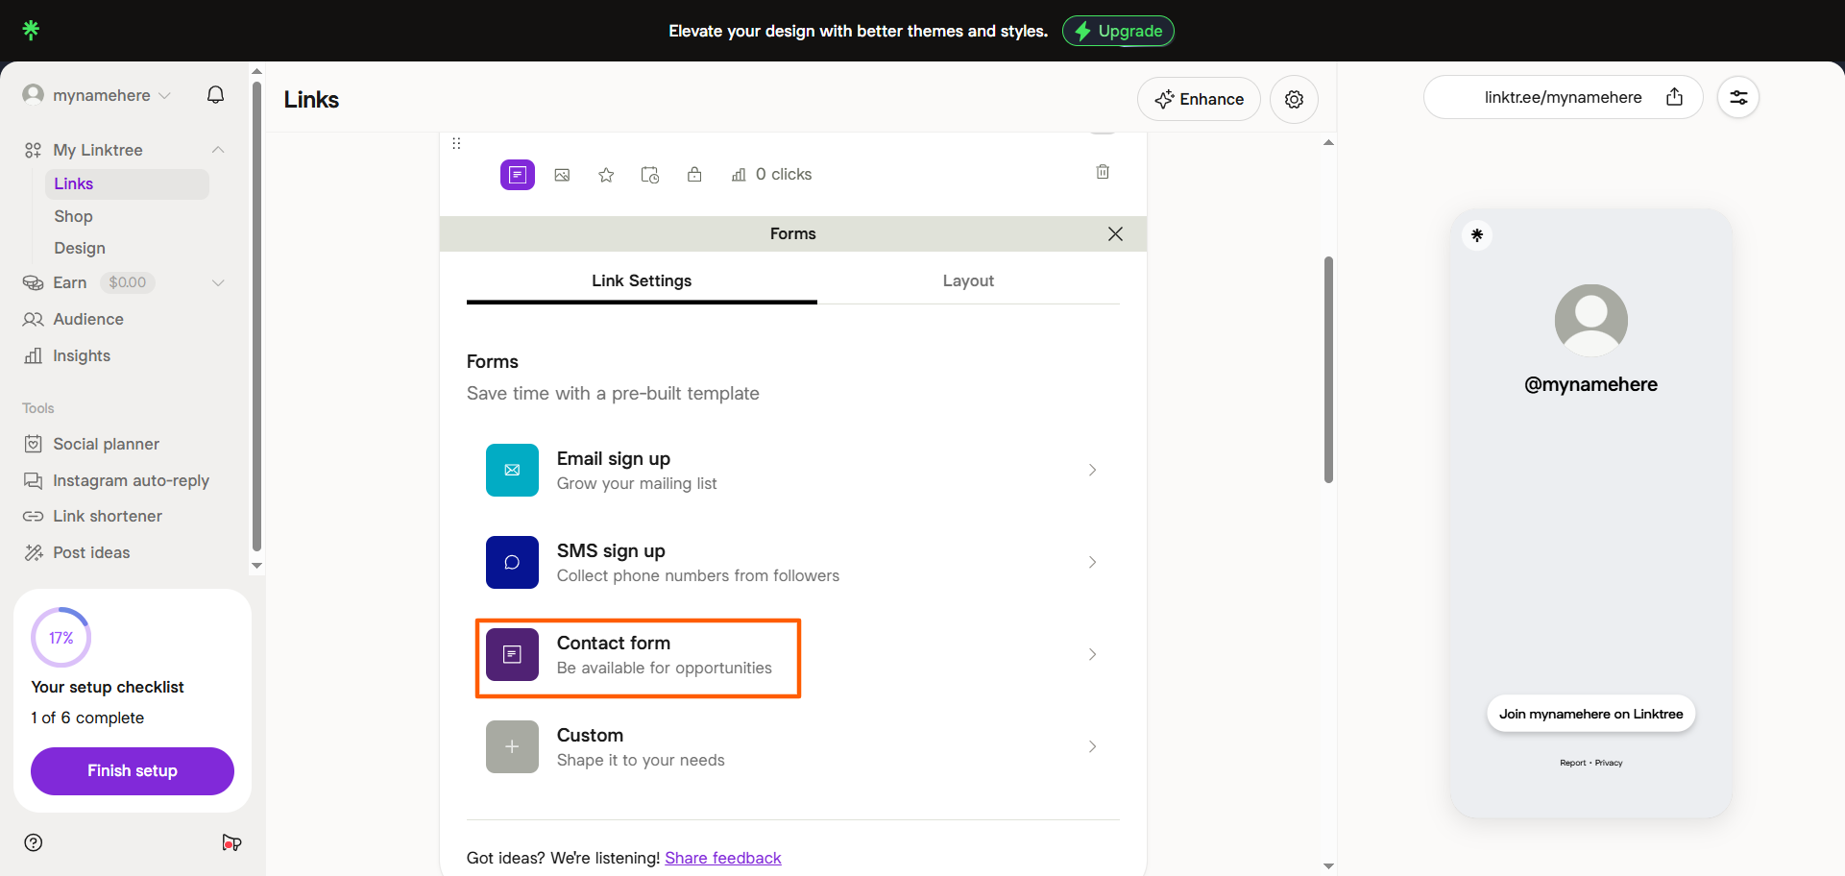Viewport: 1845px width, 876px height.
Task: Click the Linktree asterisk logo in top bar
Action: [31, 30]
